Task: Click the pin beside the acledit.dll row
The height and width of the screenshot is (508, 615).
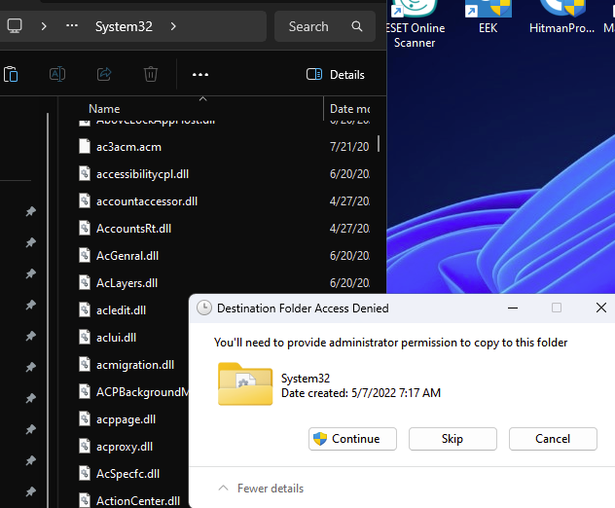Action: (30, 305)
